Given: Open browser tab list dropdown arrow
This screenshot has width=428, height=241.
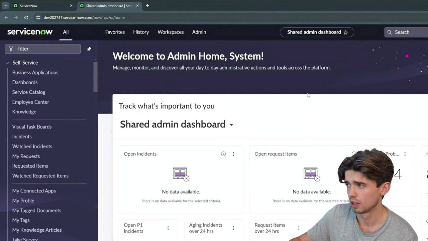Looking at the screenshot, I should pos(5,6).
